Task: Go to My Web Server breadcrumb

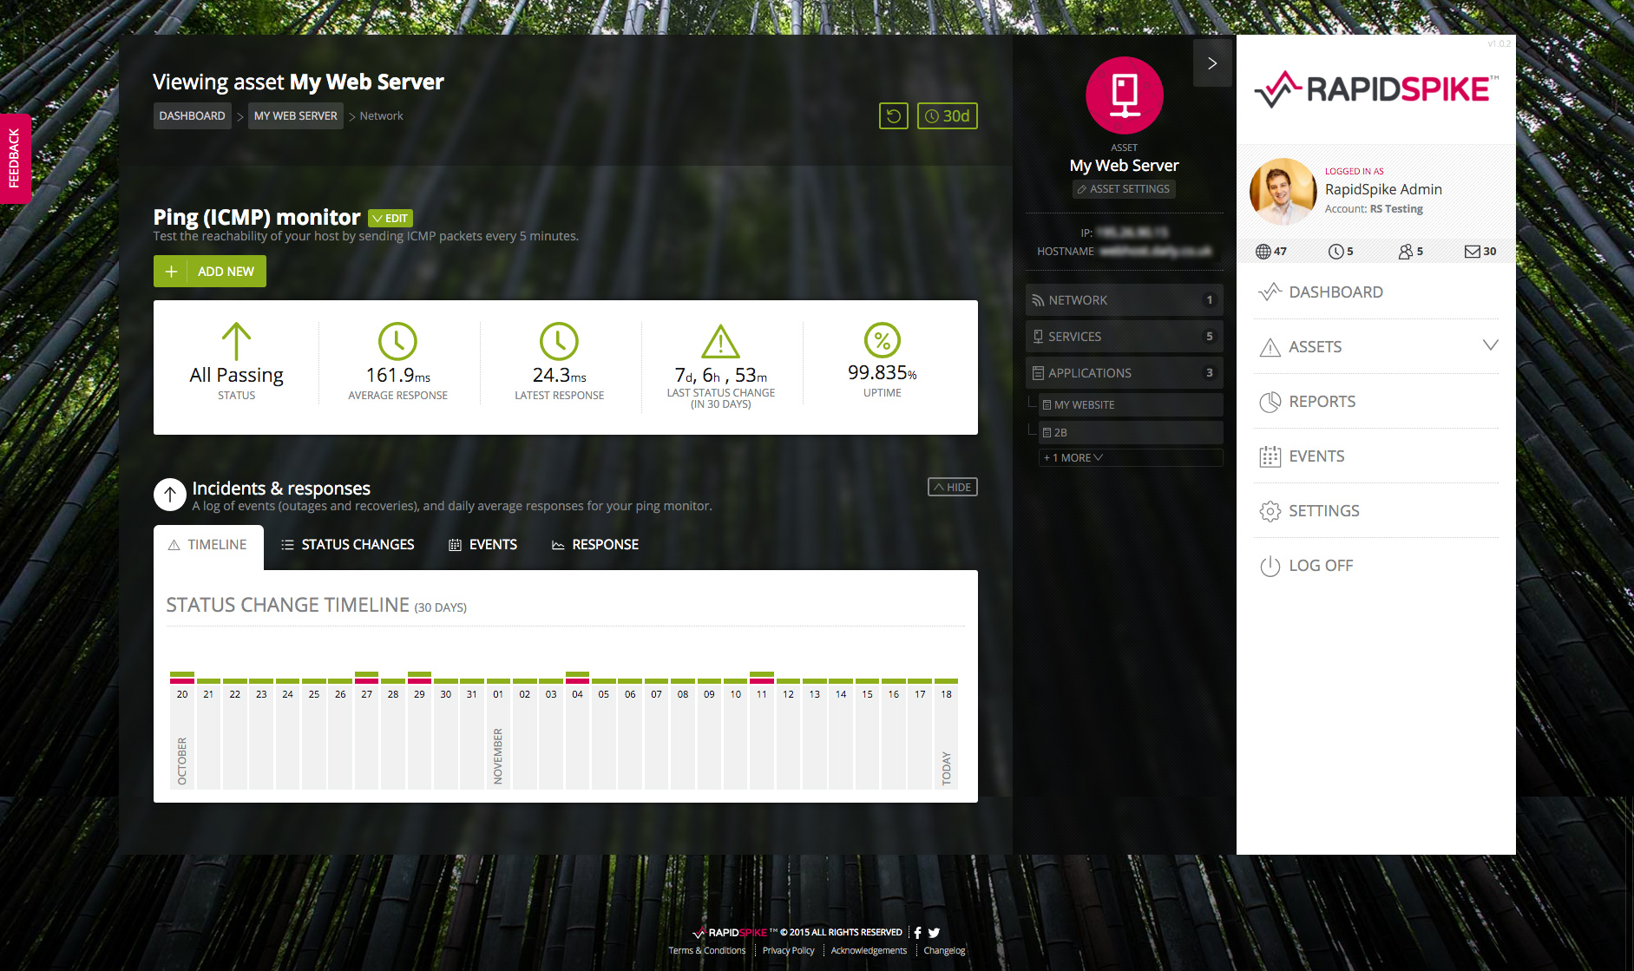Action: pyautogui.click(x=295, y=116)
